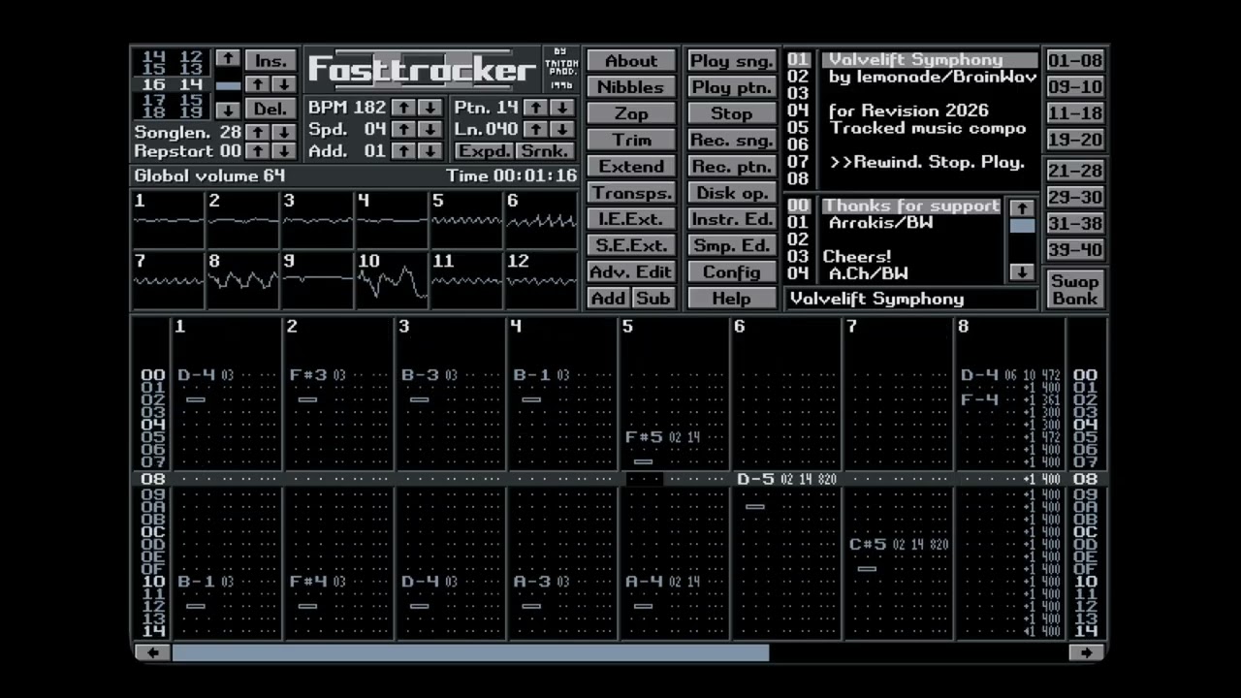Select instrument bank 19-20
The width and height of the screenshot is (1241, 698).
pyautogui.click(x=1075, y=140)
